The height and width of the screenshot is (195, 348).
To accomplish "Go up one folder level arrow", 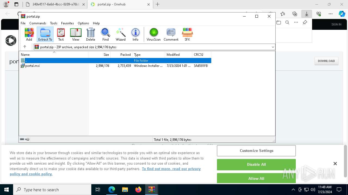I will coord(25,47).
